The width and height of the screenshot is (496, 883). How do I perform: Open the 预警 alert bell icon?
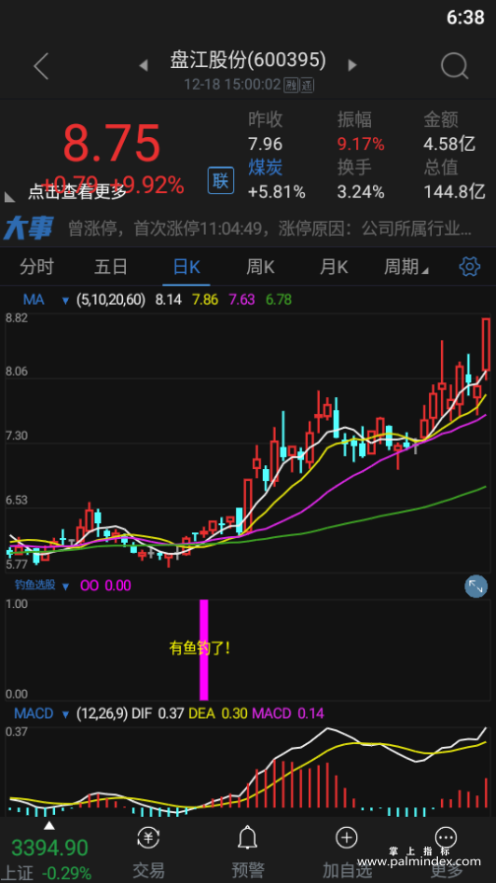(247, 838)
